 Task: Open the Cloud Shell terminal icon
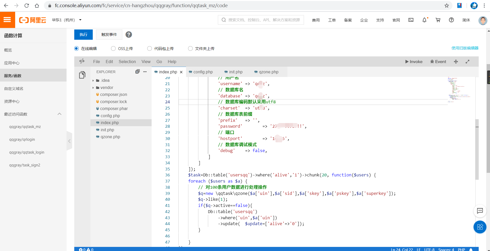411,20
